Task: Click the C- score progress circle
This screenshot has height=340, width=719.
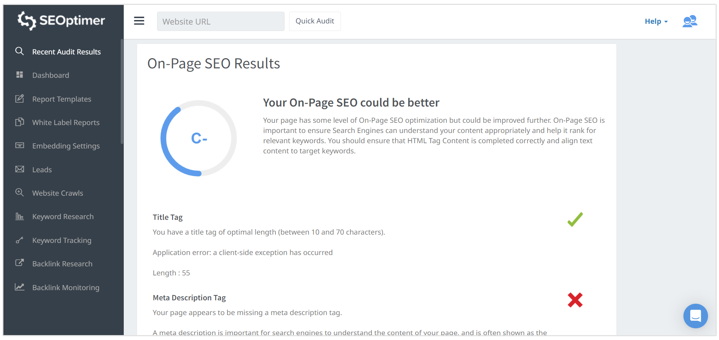Action: click(x=199, y=138)
